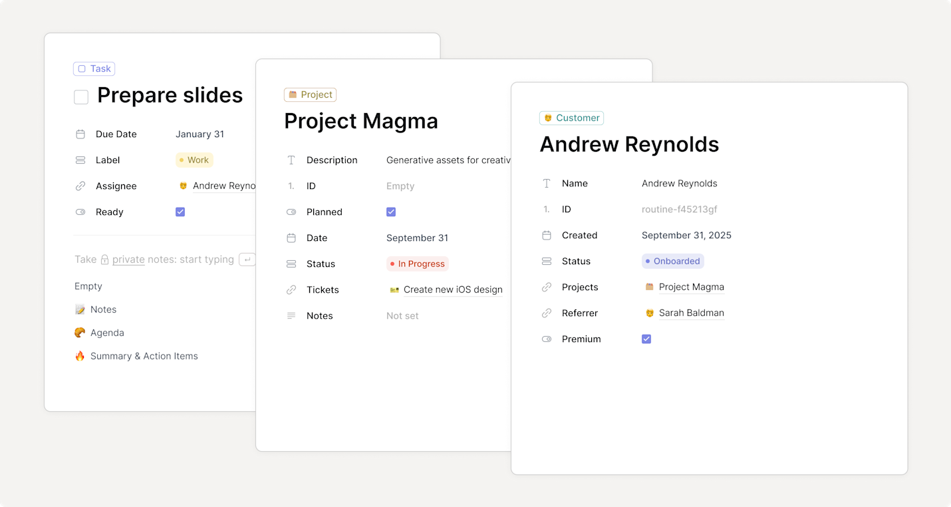Click the Created field label

(579, 236)
